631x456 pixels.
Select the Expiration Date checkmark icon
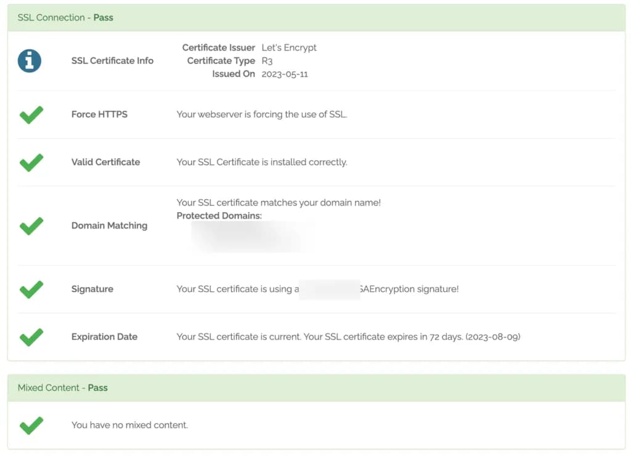click(31, 336)
